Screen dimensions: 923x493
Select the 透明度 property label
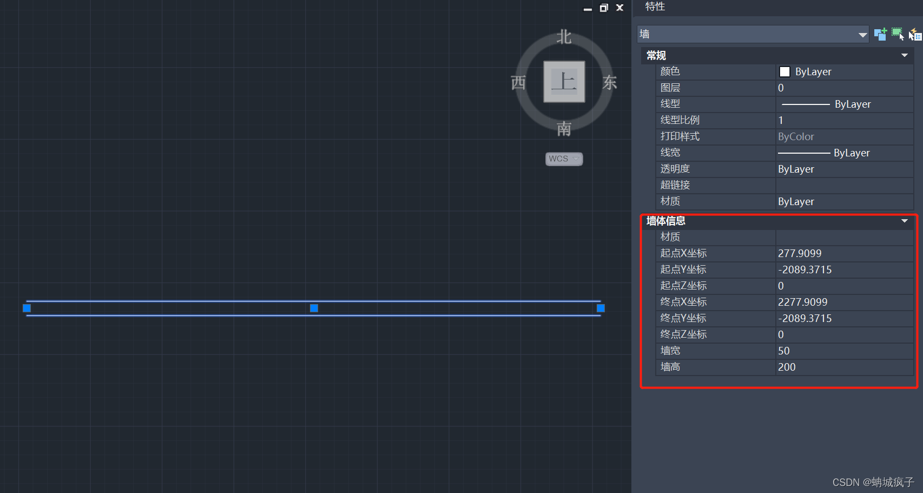675,169
